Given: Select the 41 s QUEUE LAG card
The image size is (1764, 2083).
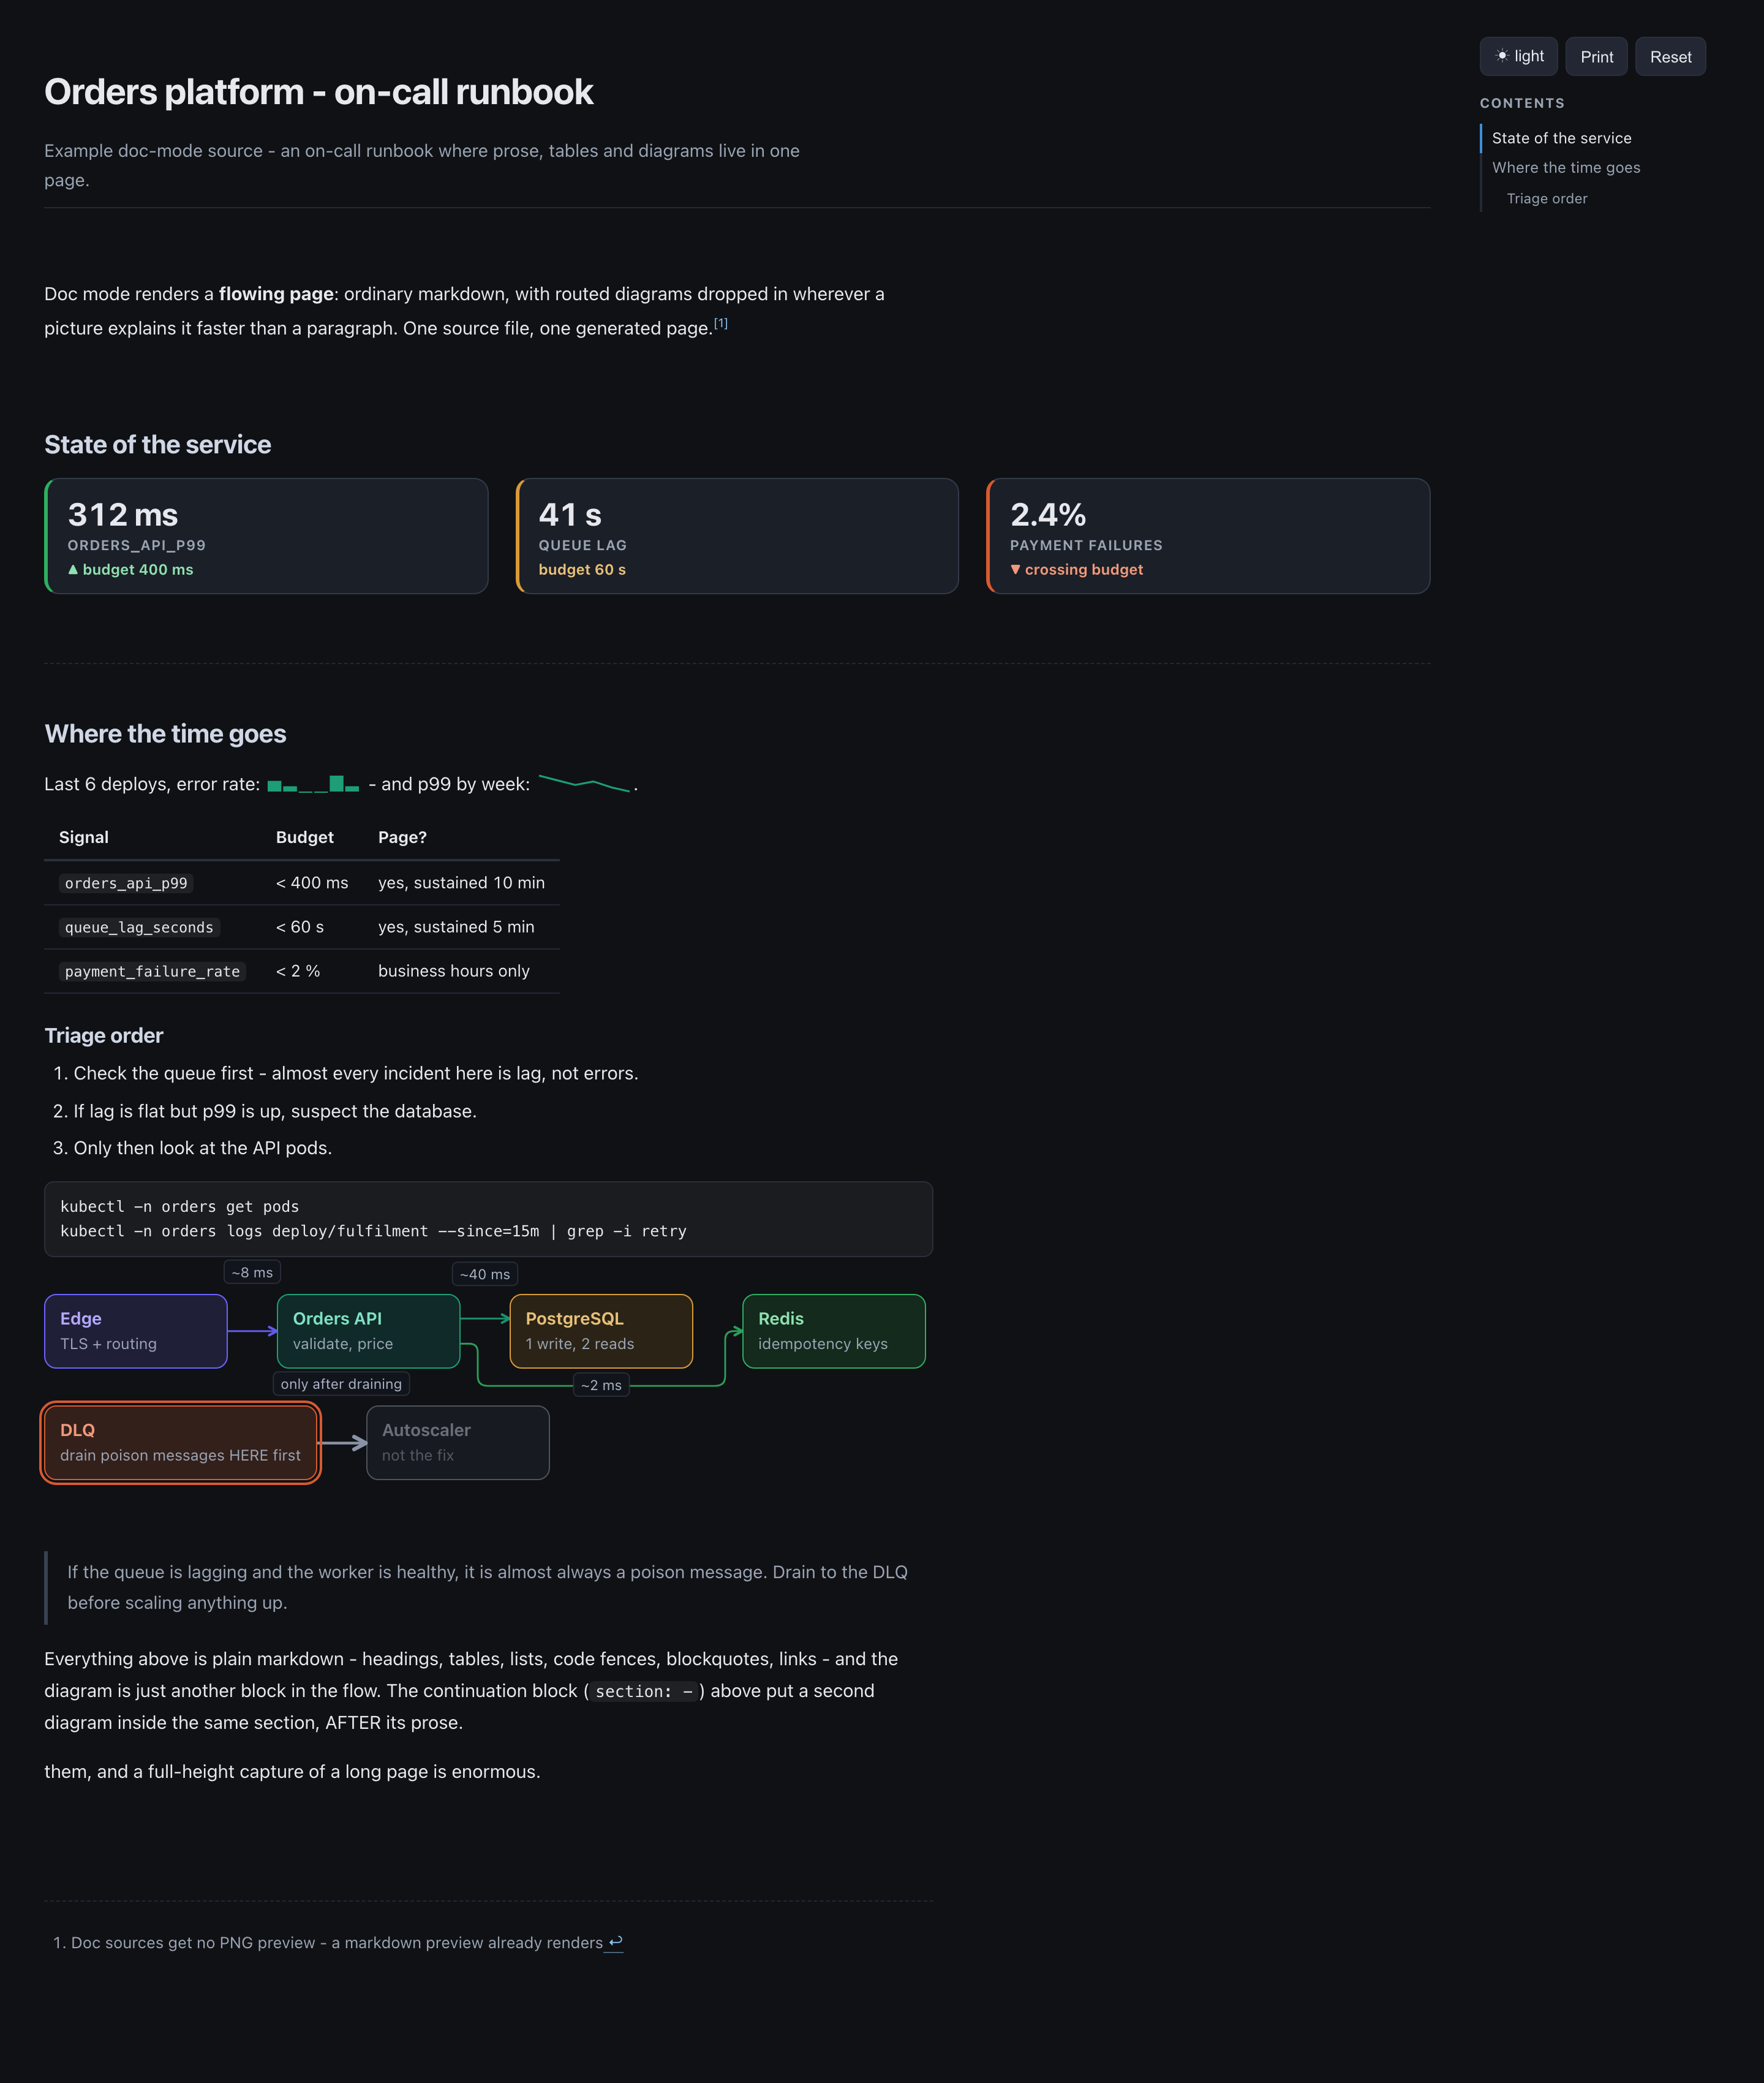Looking at the screenshot, I should 737,536.
